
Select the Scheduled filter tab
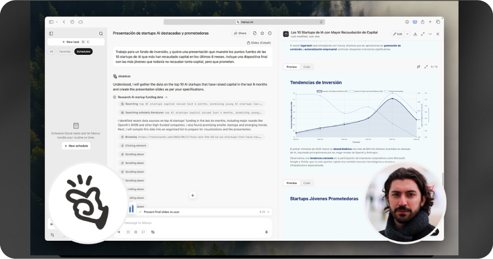[83, 52]
